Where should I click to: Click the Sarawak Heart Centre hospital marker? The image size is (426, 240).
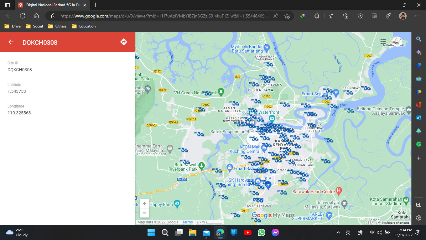339,190
